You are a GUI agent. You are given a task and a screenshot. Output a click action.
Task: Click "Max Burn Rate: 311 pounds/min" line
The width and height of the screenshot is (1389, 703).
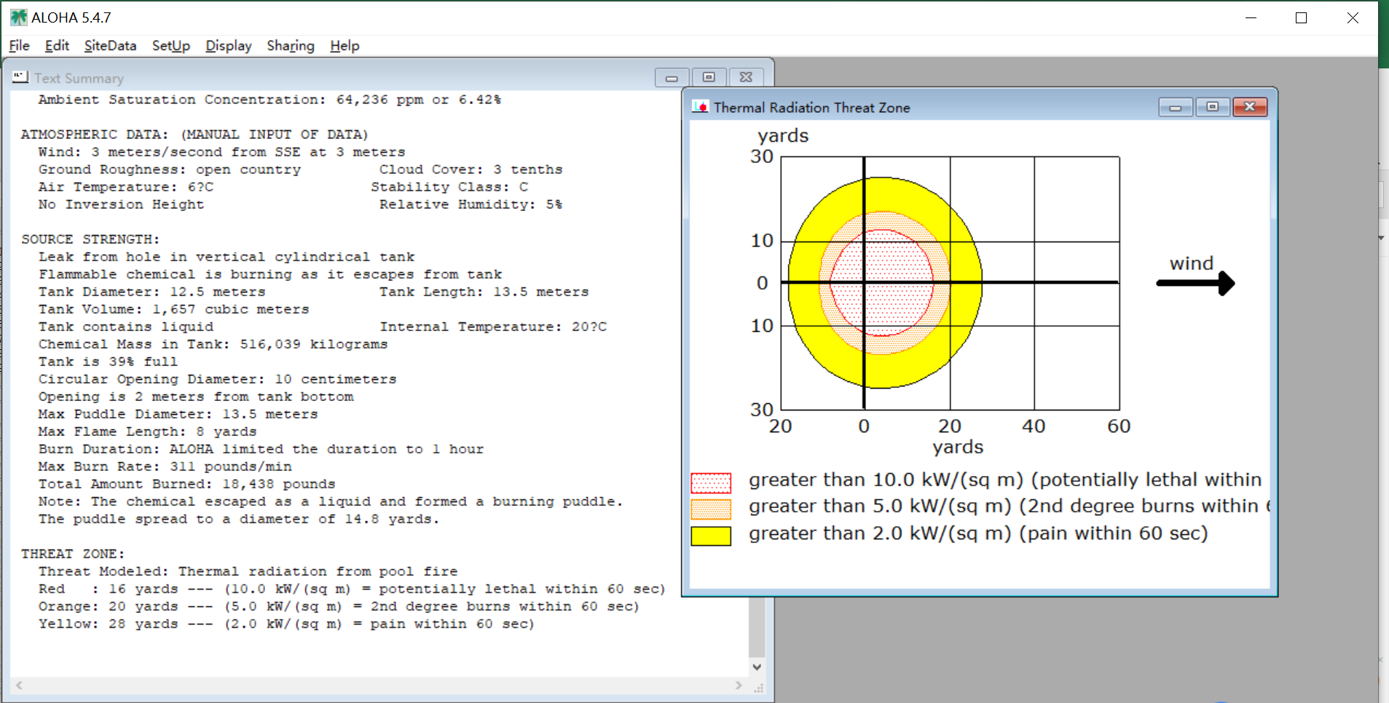click(165, 466)
